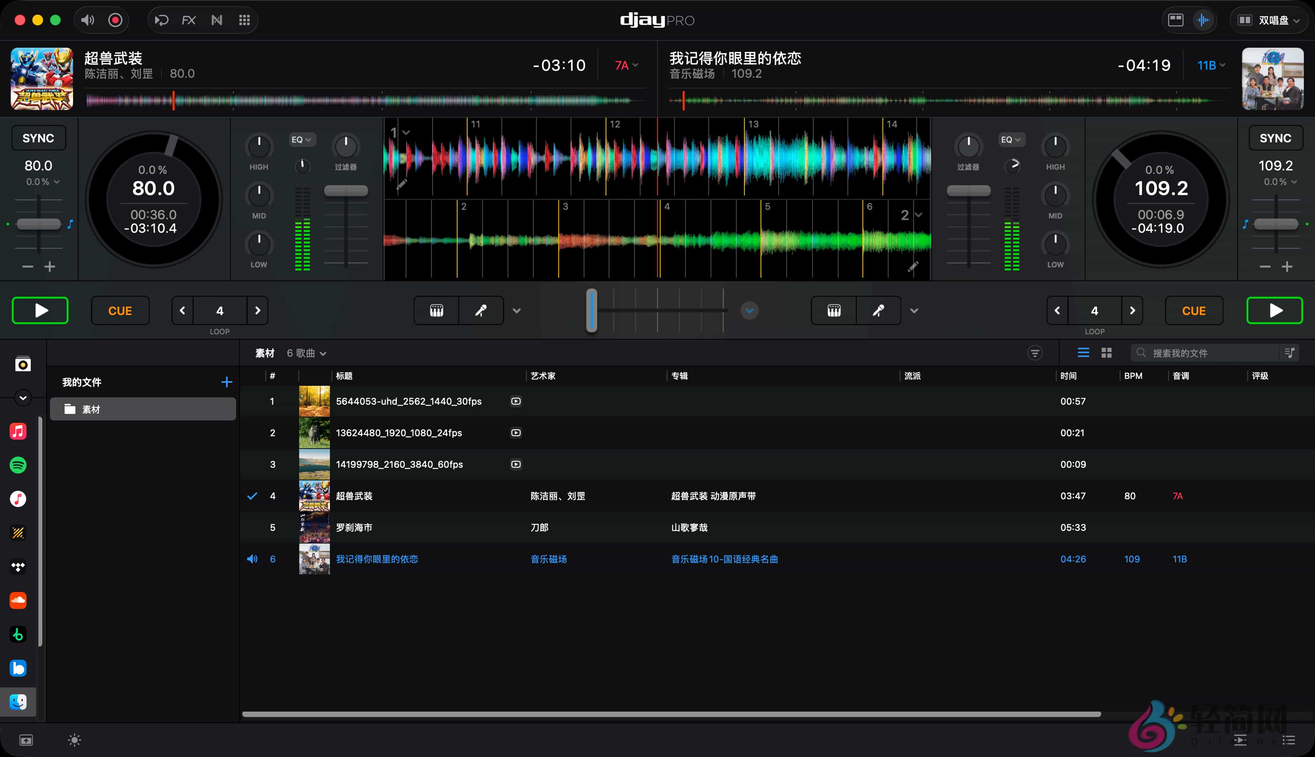Expand the deck 1 tools chevron
The width and height of the screenshot is (1315, 757).
tap(516, 310)
